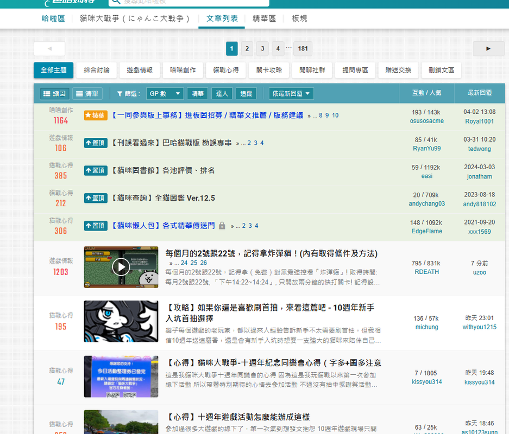This screenshot has height=434, width=509.
Task: Click the search magnifier icon
Action: pos(115,1)
